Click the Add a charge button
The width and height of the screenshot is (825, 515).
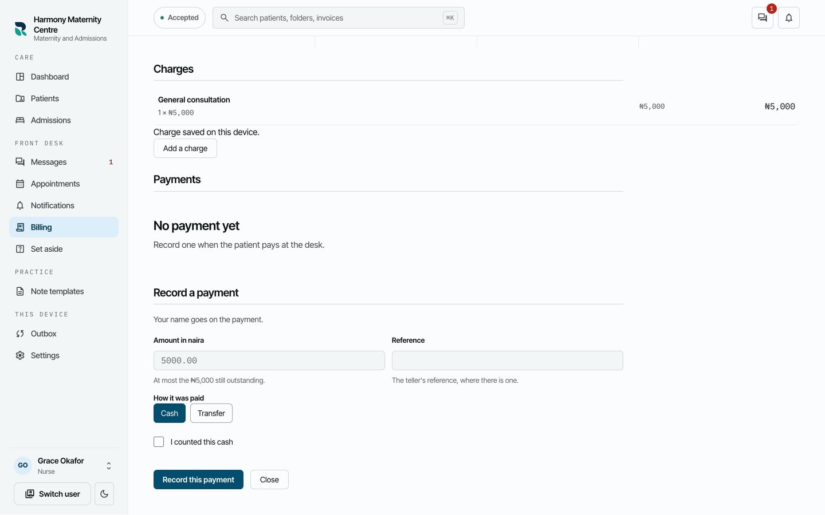(185, 148)
